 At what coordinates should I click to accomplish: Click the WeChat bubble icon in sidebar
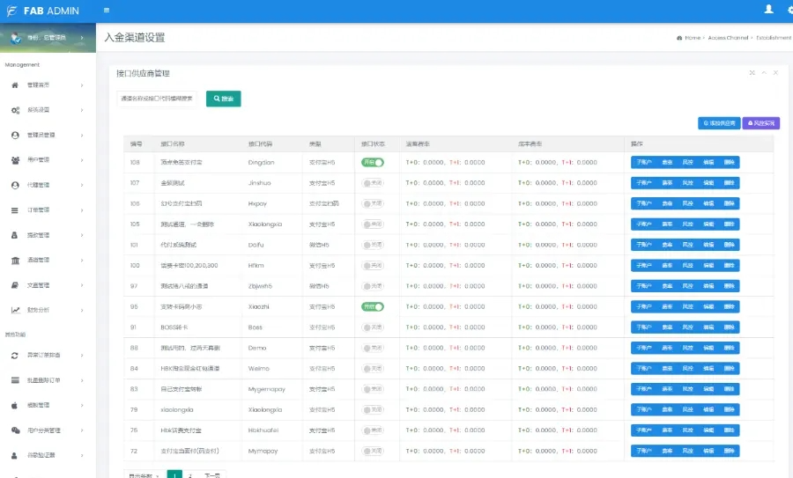[x=15, y=430]
